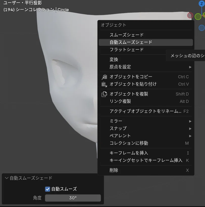Toggle the 自動スムーズ checkbox
205x207 pixels.
pos(47,189)
